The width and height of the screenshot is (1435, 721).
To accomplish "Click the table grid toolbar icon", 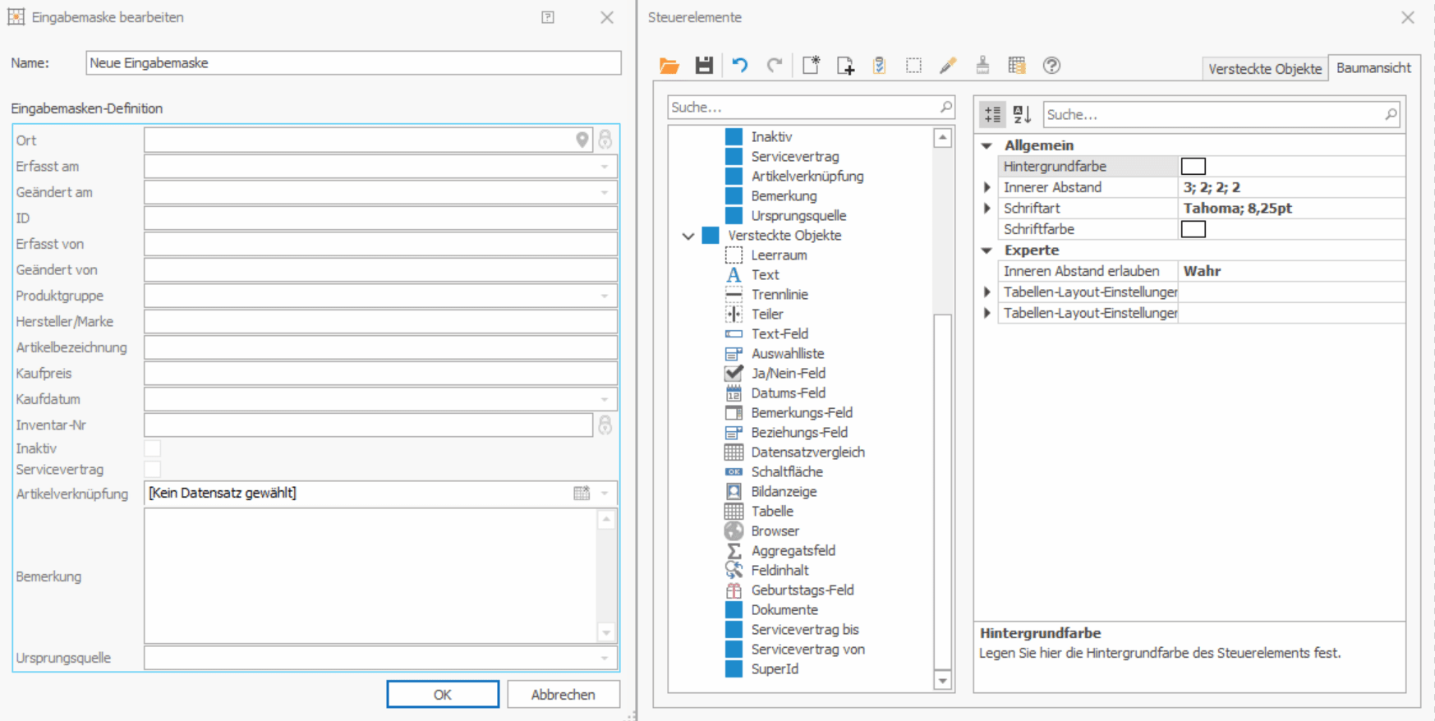I will pyautogui.click(x=1017, y=66).
